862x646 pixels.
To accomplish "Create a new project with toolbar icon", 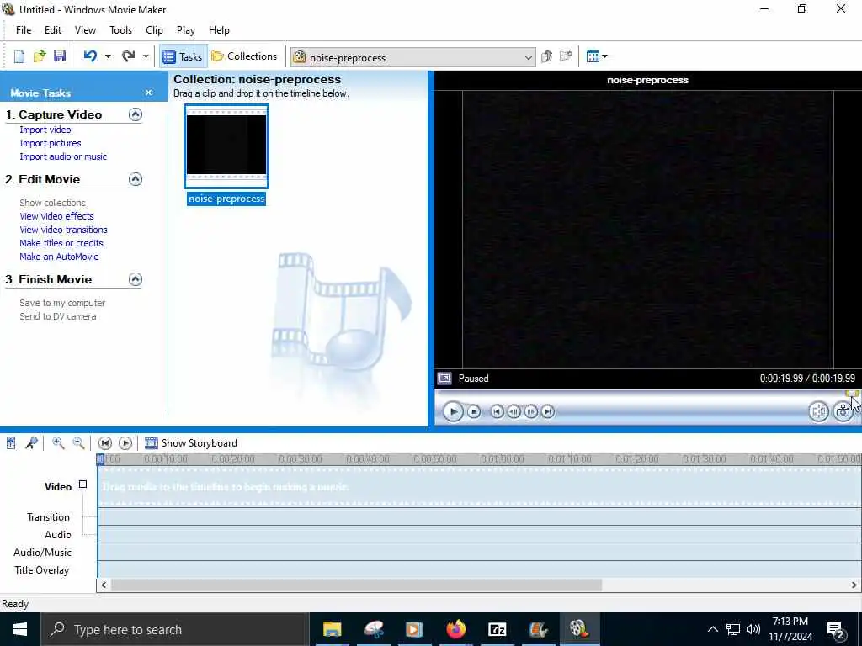I will (x=19, y=56).
